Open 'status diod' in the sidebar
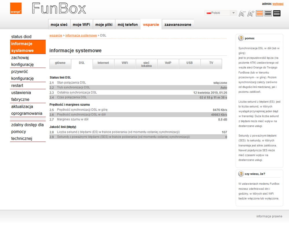Viewport: 289px width, 225px height. point(21,37)
